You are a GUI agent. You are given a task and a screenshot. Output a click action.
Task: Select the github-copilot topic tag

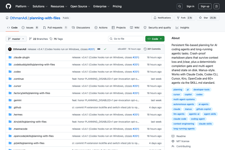203,109
